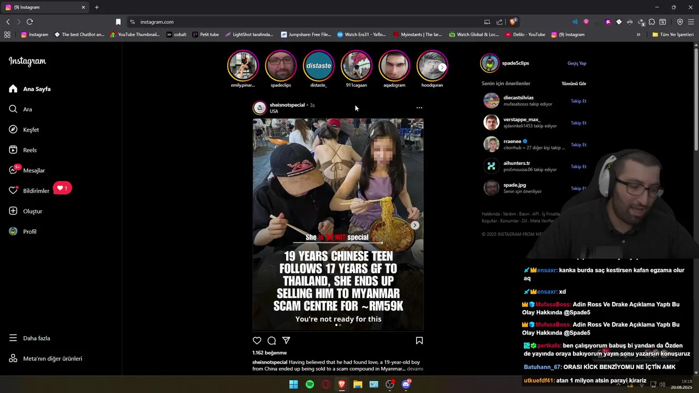Open hoodquran story
Image resolution: width=699 pixels, height=393 pixels.
pos(432,65)
